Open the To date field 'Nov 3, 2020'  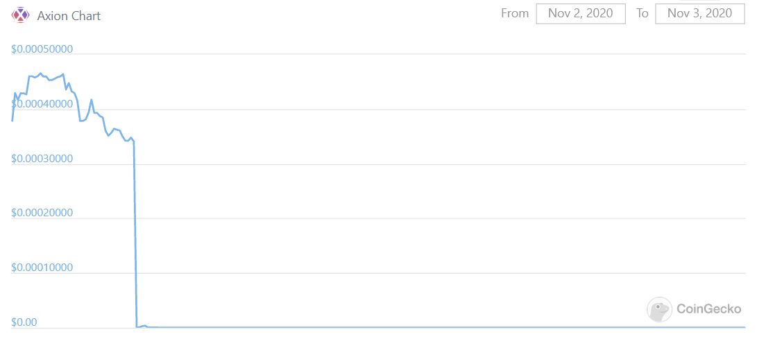point(699,13)
